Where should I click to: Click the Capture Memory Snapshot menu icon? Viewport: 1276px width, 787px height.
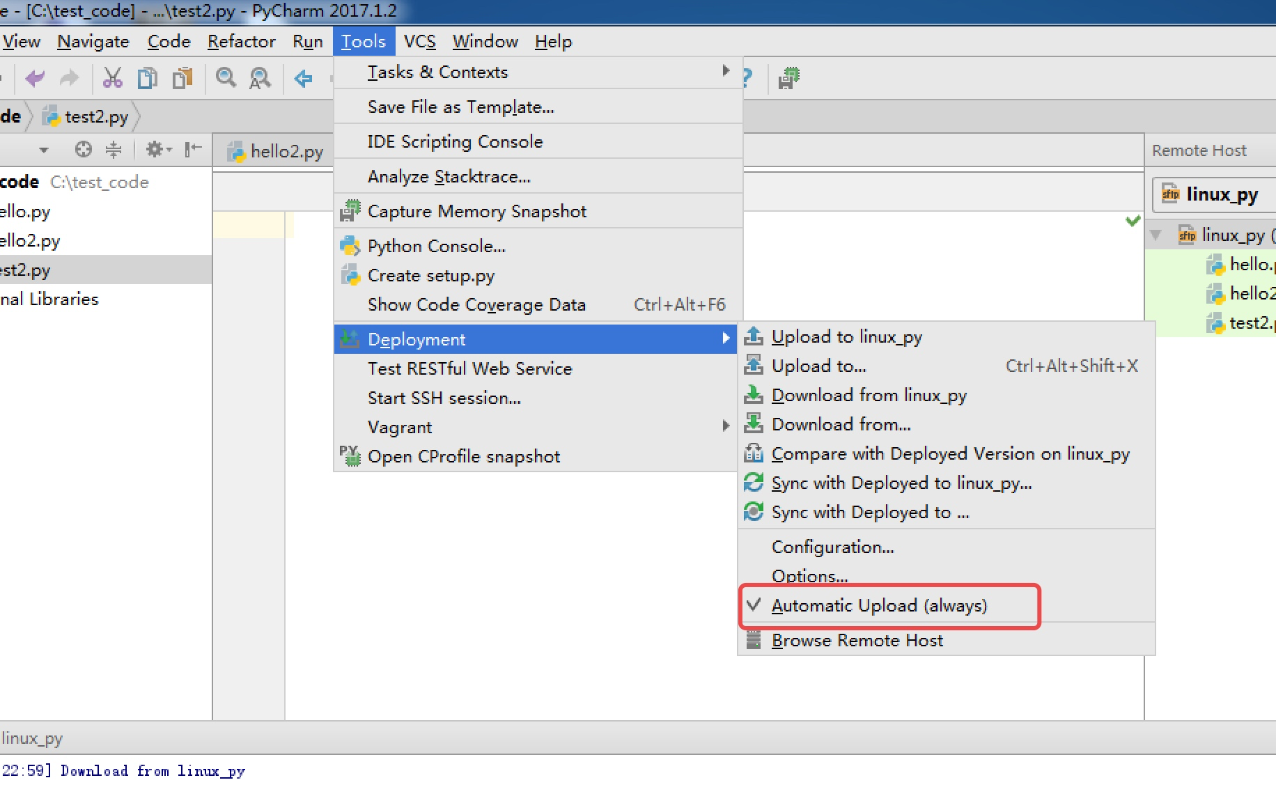pos(350,210)
